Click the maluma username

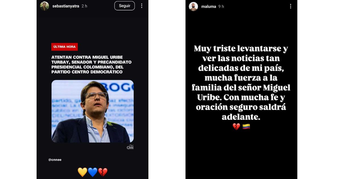(x=209, y=6)
